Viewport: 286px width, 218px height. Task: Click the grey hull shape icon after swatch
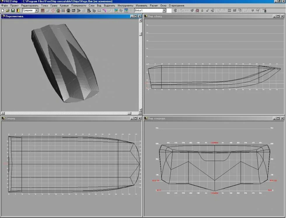tap(175, 11)
